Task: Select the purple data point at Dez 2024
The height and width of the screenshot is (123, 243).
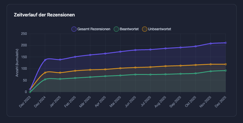Action: 45,60
